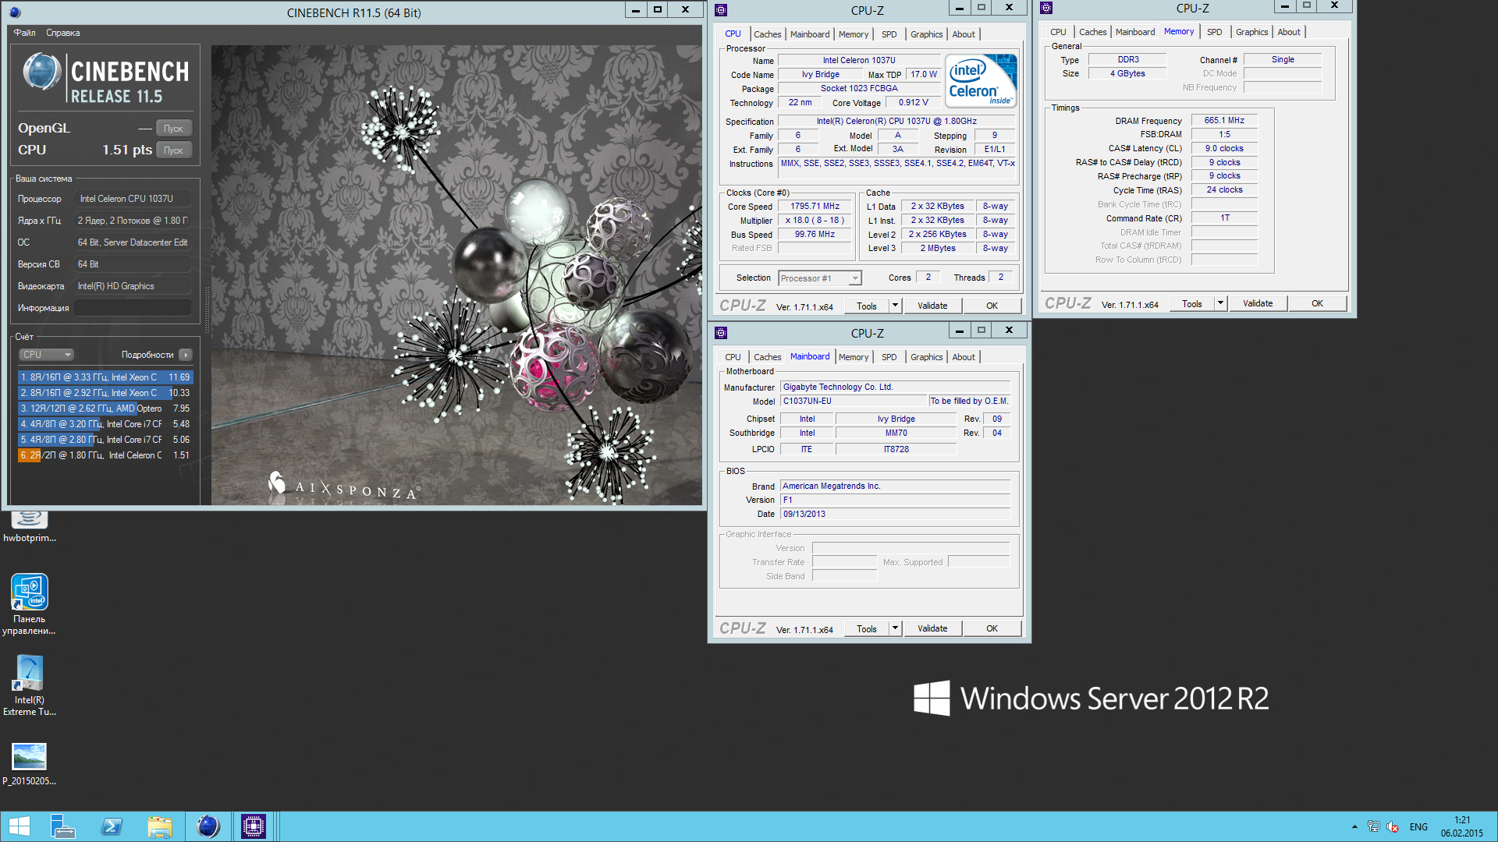This screenshot has width=1498, height=842.
Task: Click OK in CPU-Z CPU window
Action: (x=992, y=306)
